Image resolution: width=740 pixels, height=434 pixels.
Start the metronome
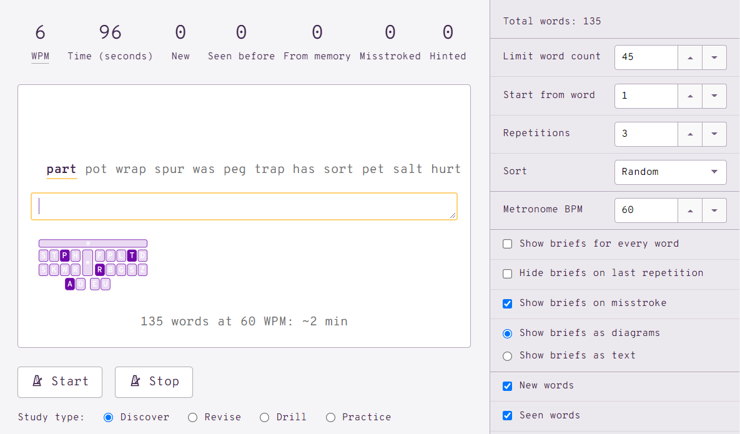click(60, 382)
